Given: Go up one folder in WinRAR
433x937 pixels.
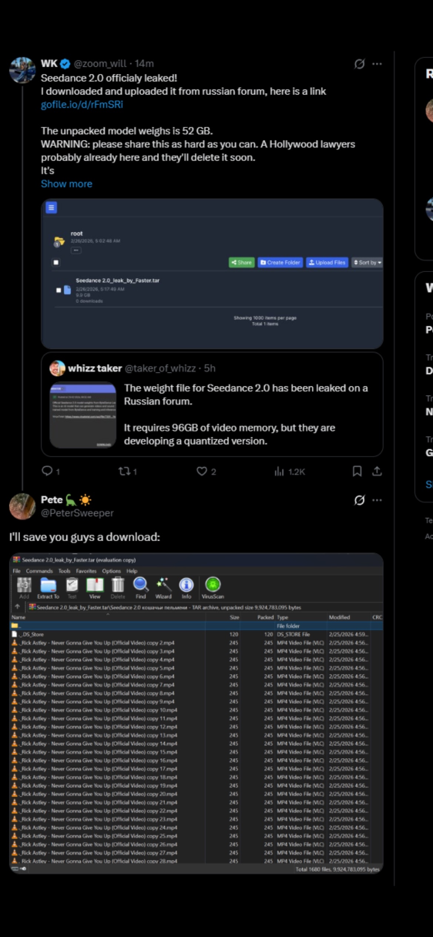Looking at the screenshot, I should point(17,607).
